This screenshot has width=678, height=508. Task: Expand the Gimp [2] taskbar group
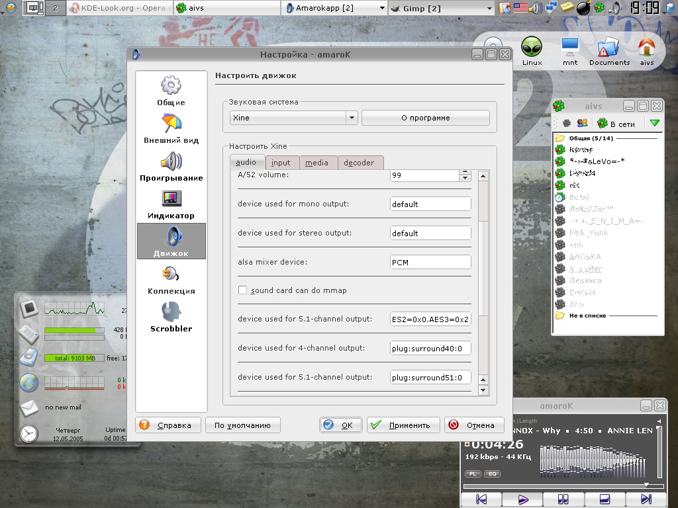(489, 8)
